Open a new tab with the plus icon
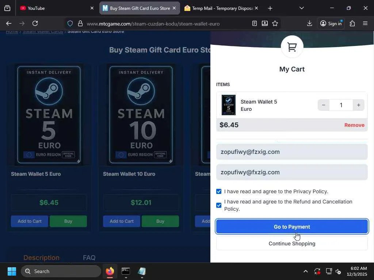 (x=270, y=8)
